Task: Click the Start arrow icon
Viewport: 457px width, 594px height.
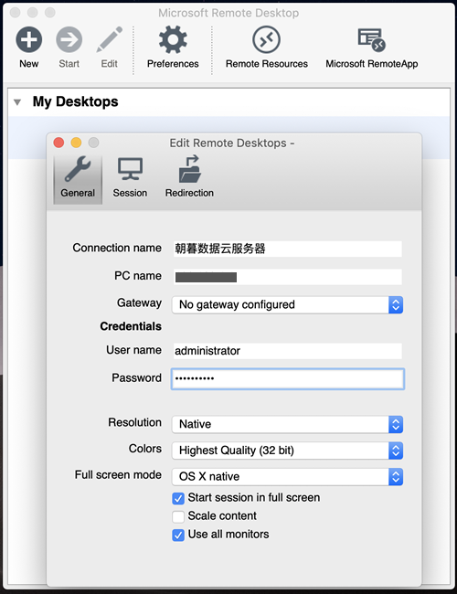Action: click(69, 39)
